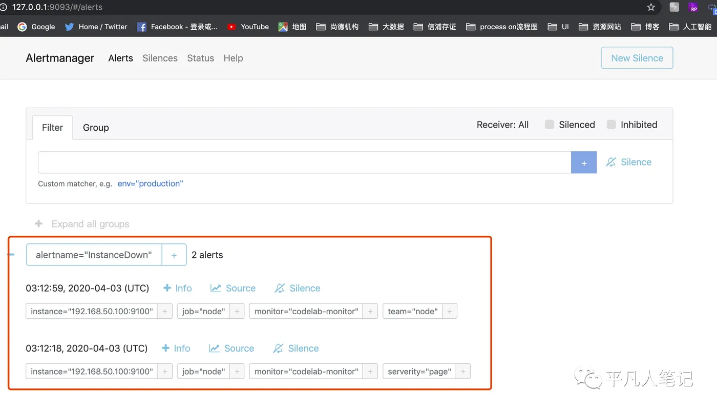Add team="node" label to filter
This screenshot has width=717, height=410.
pyautogui.click(x=450, y=311)
